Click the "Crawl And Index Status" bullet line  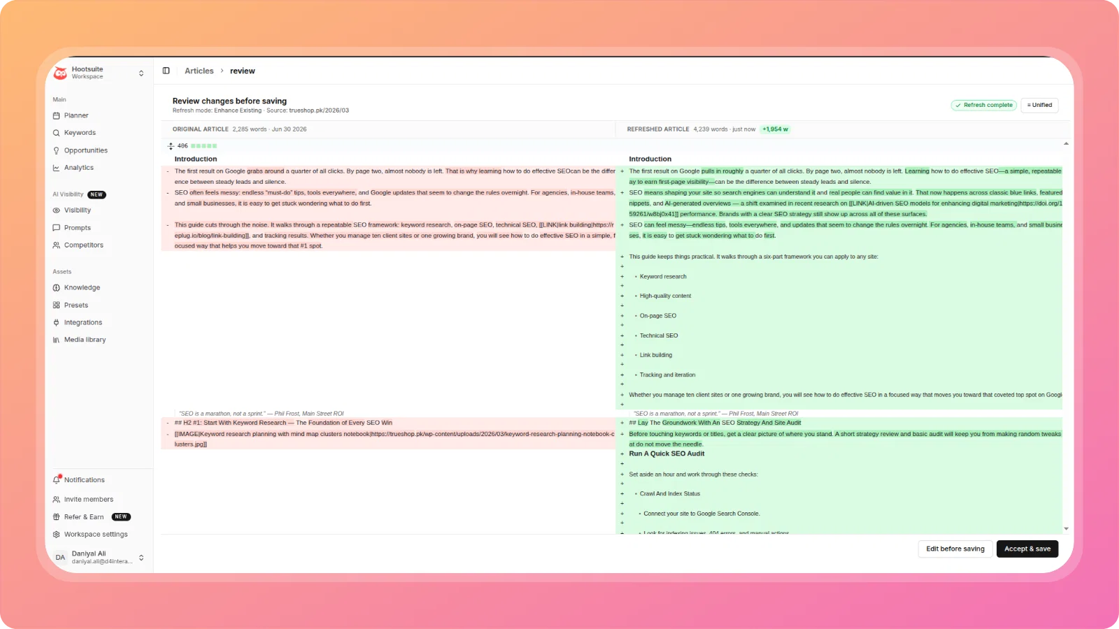[670, 494]
